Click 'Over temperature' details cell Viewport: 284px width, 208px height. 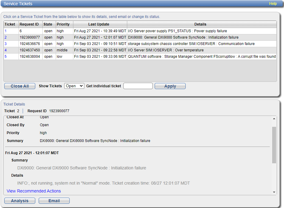[202, 50]
